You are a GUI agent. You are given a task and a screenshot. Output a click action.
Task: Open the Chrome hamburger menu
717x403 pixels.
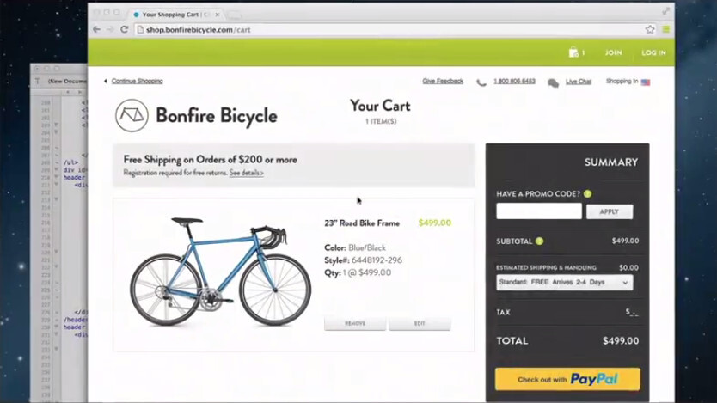pyautogui.click(x=665, y=29)
